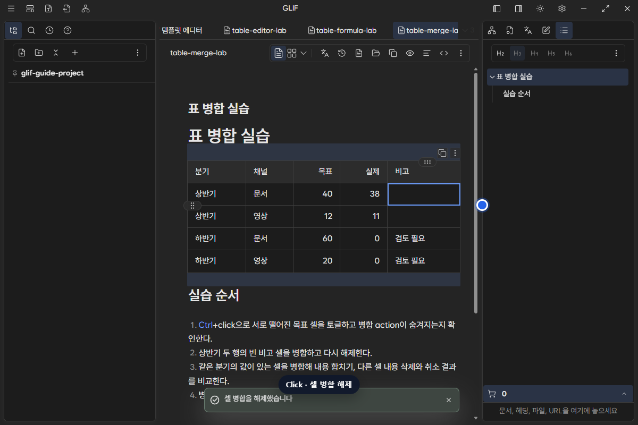Click the 실제 header cell
Image resolution: width=638 pixels, height=425 pixels.
coord(364,172)
